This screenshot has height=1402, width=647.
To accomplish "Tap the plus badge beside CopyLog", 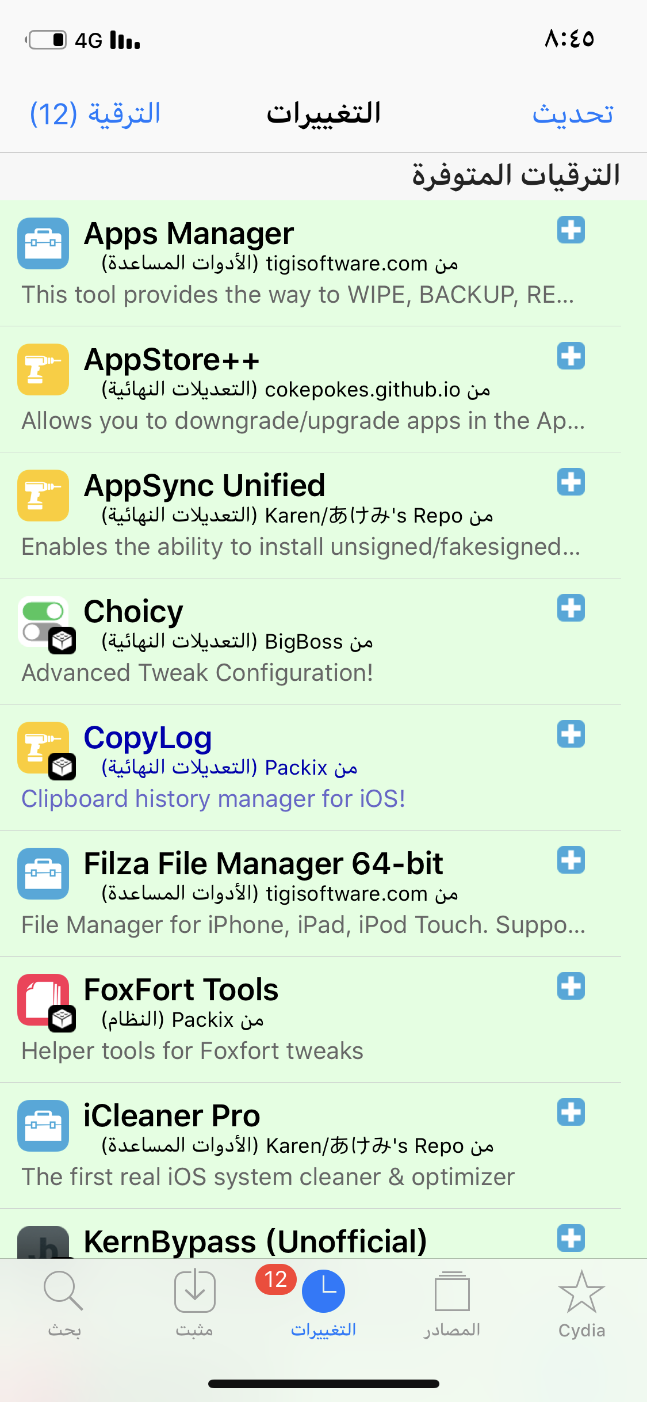I will (571, 734).
